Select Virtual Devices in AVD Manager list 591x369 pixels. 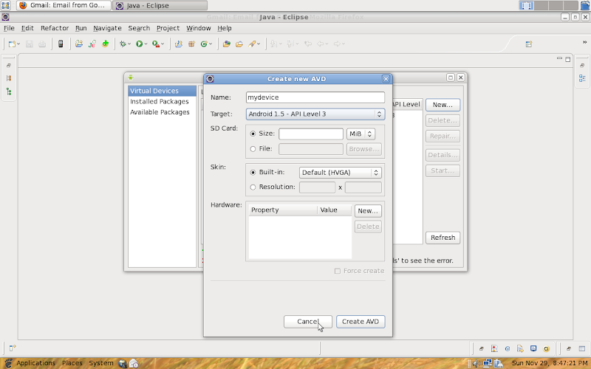click(x=162, y=91)
